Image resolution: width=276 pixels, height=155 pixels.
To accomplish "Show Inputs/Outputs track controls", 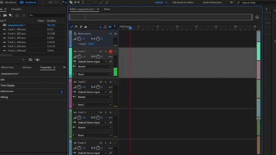I will 72,27.
